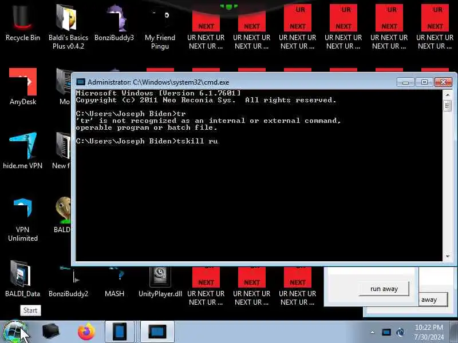Viewport: 458px width, 343px height.
Task: Click the Show desktop strip at taskbar end
Action: coord(454,332)
